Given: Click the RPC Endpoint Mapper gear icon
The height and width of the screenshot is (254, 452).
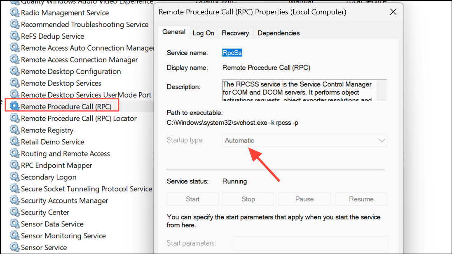Looking at the screenshot, I should tap(14, 165).
